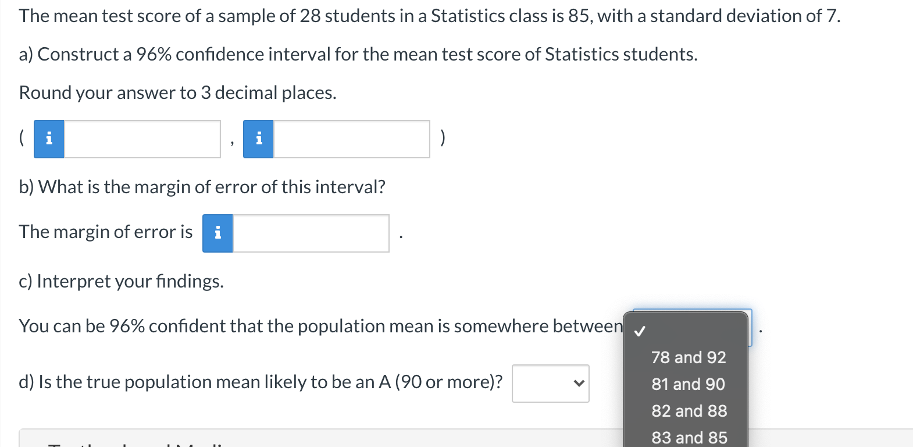The width and height of the screenshot is (913, 447).
Task: Click the "c) Interpret your findings" heading
Action: (x=121, y=281)
